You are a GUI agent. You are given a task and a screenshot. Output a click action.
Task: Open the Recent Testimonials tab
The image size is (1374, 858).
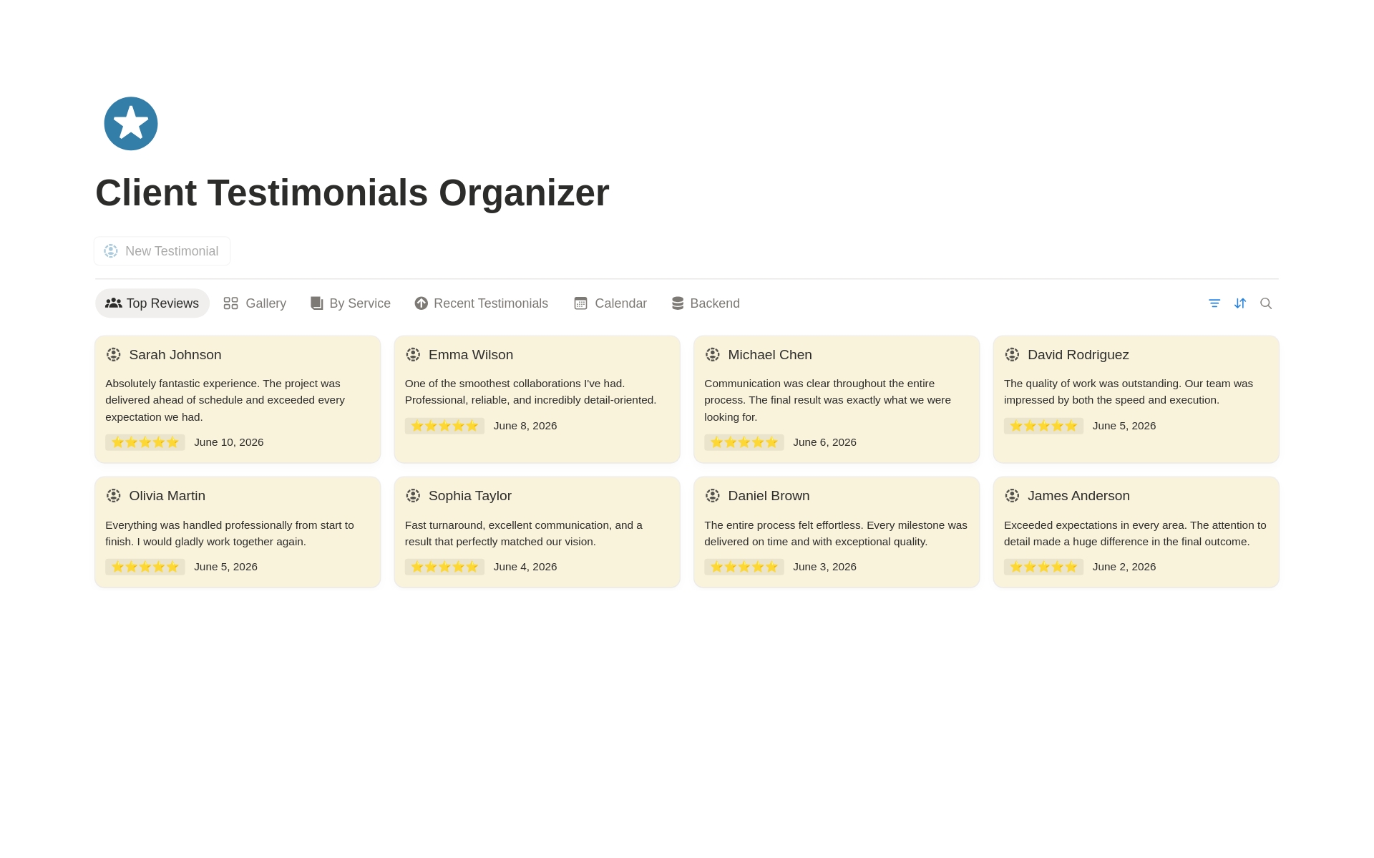click(481, 303)
